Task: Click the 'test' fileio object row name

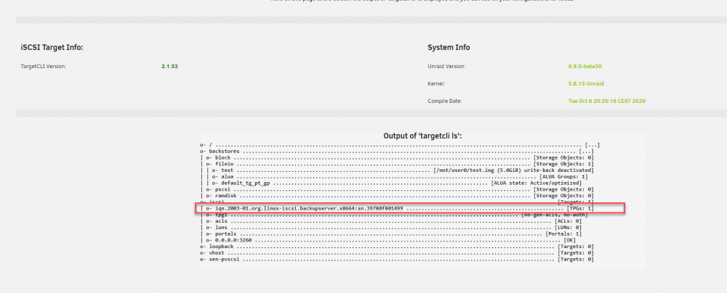Action: (x=227, y=170)
